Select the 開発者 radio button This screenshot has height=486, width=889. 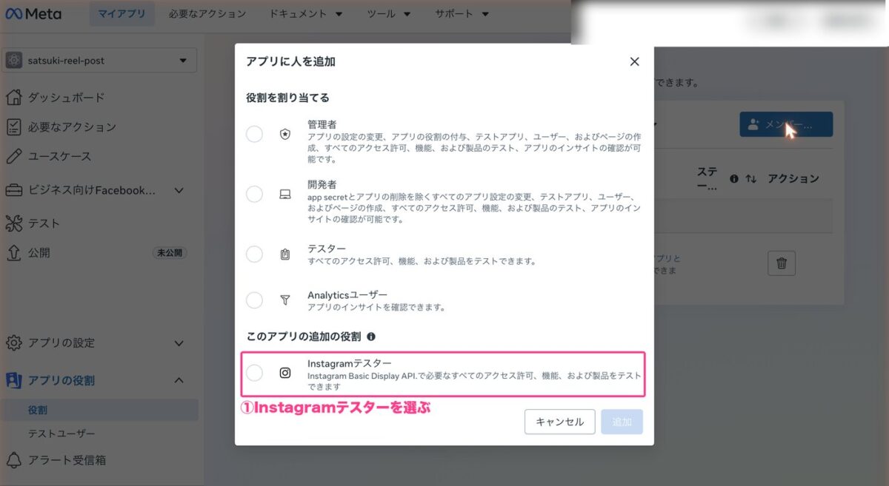pyautogui.click(x=254, y=195)
